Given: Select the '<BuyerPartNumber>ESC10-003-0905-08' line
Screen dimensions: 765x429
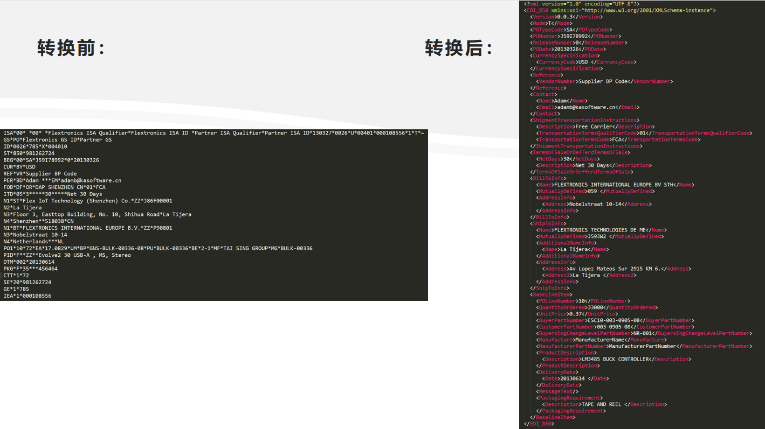Looking at the screenshot, I should click(x=615, y=320).
